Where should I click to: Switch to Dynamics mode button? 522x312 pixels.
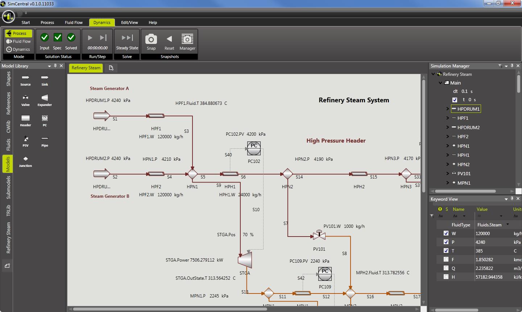coord(18,49)
